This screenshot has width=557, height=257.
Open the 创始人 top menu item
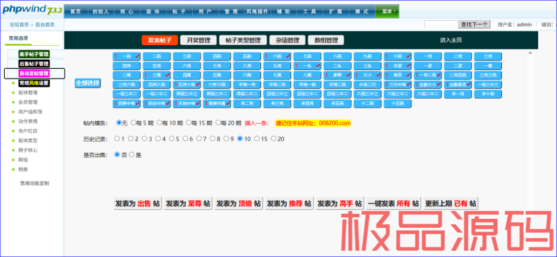click(100, 11)
